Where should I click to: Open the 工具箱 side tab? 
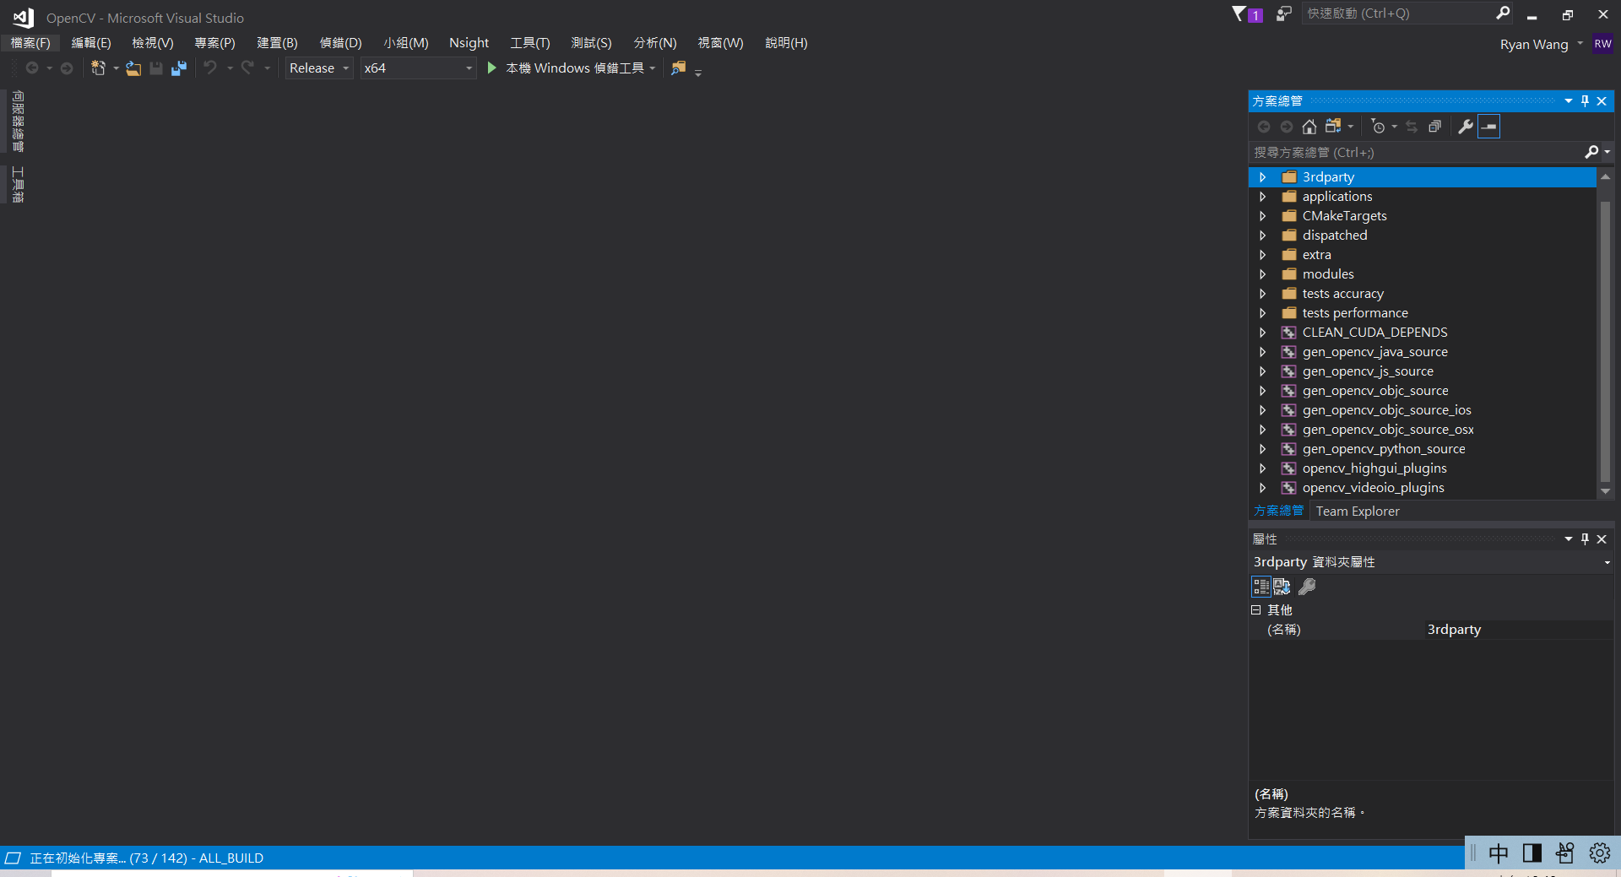coord(18,185)
